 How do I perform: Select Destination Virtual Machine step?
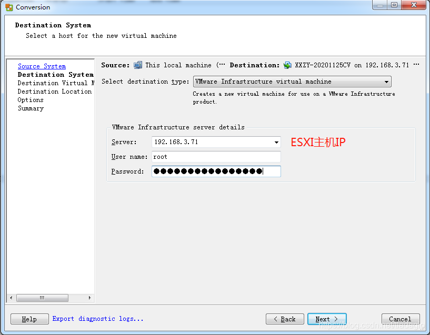[56, 83]
